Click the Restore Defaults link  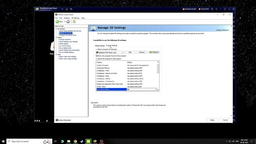(x=222, y=30)
